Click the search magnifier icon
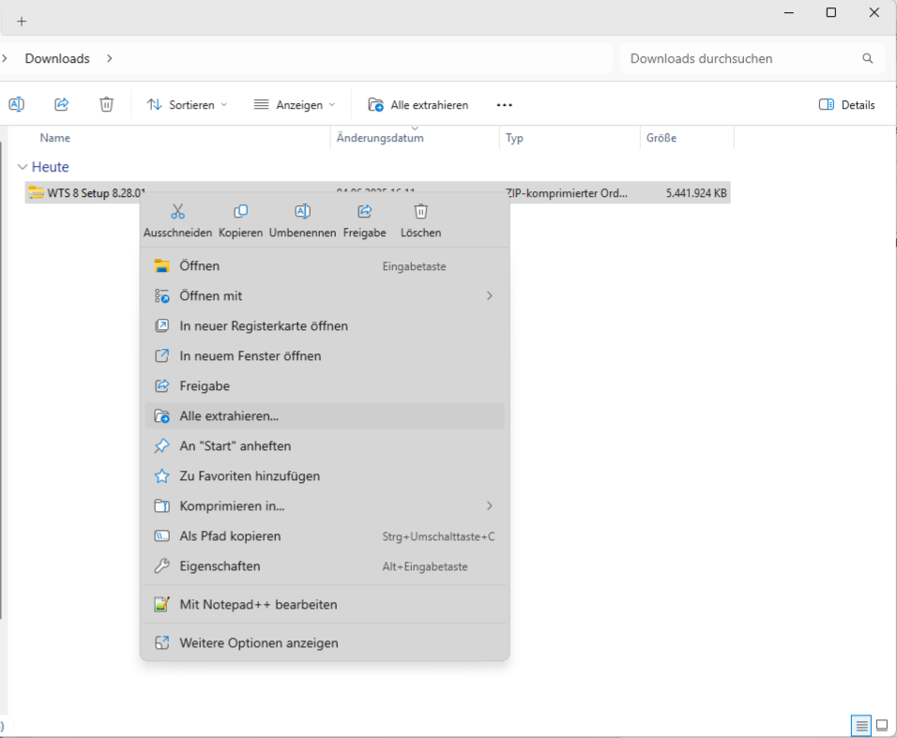The height and width of the screenshot is (738, 897). 867,58
